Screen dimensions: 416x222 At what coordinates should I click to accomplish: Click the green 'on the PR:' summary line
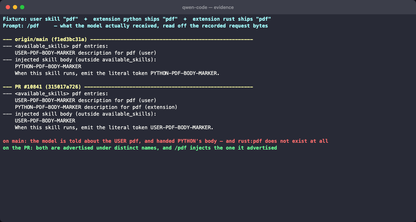point(140,148)
